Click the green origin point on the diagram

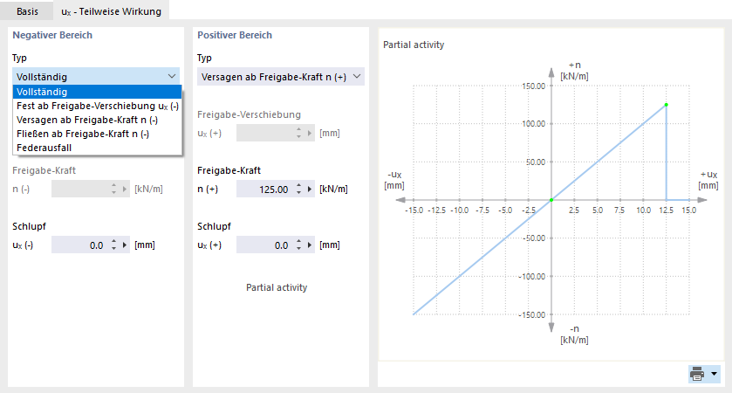click(551, 200)
